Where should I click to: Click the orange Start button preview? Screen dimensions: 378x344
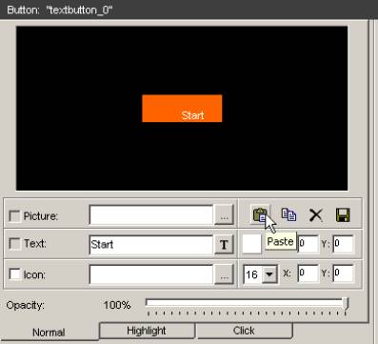click(x=182, y=109)
